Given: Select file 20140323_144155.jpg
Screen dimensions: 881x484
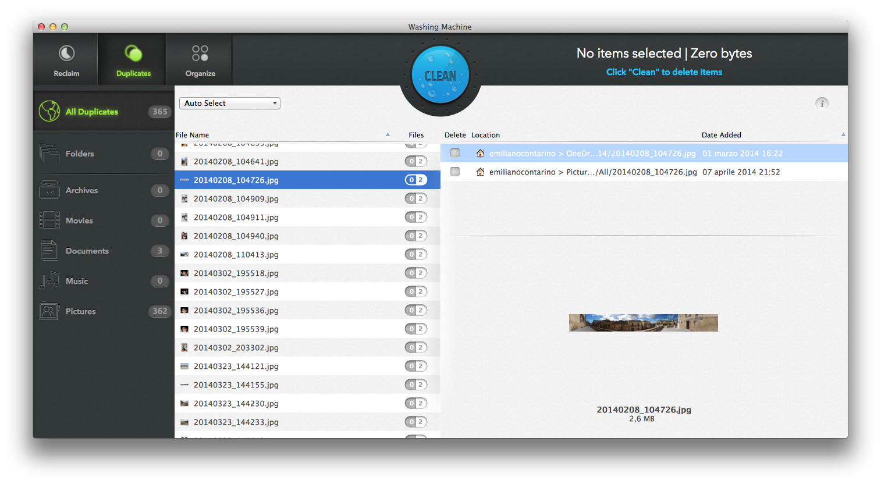Looking at the screenshot, I should (x=307, y=385).
